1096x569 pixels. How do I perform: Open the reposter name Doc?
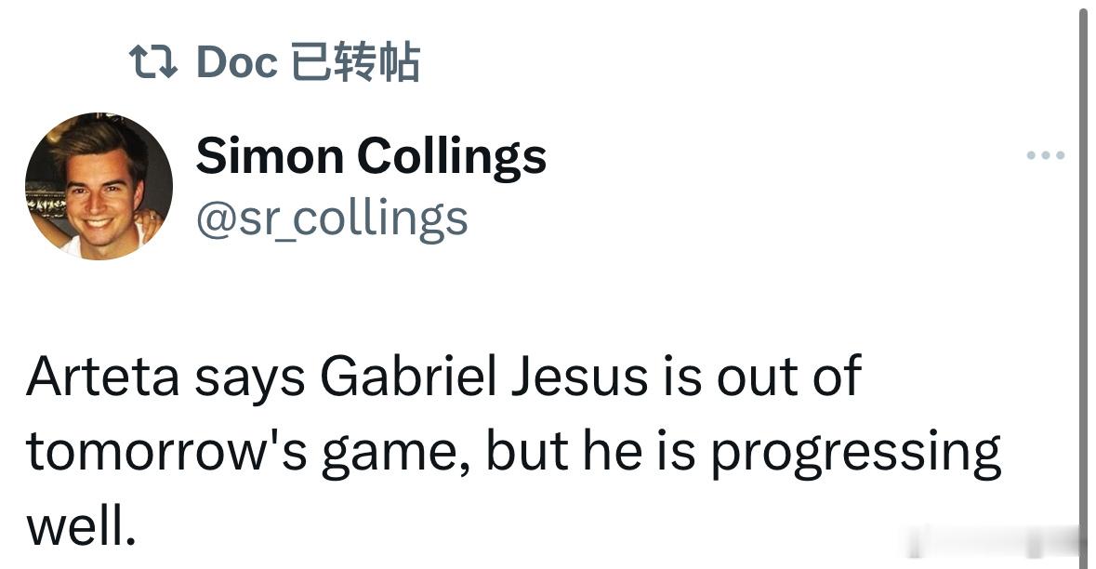[237, 61]
